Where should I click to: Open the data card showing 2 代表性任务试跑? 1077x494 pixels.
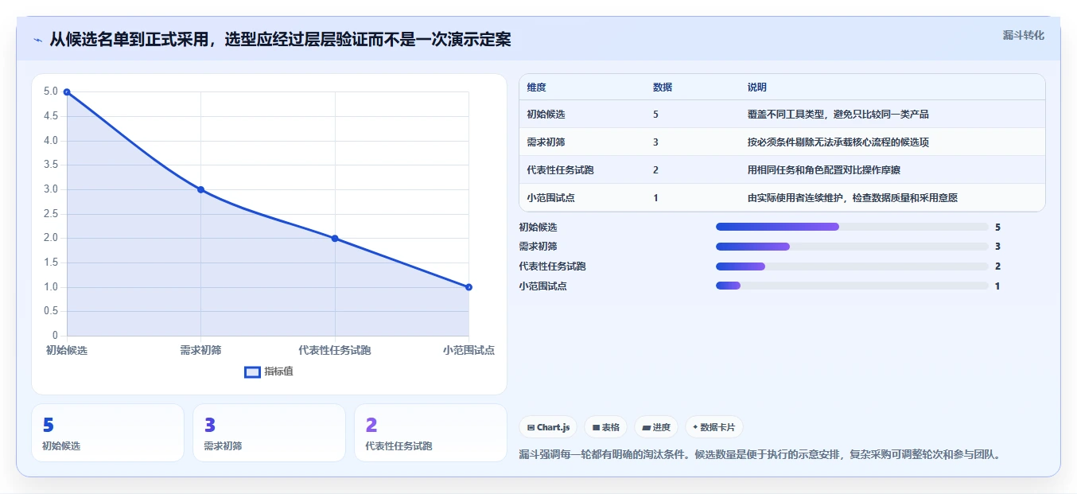coord(430,433)
